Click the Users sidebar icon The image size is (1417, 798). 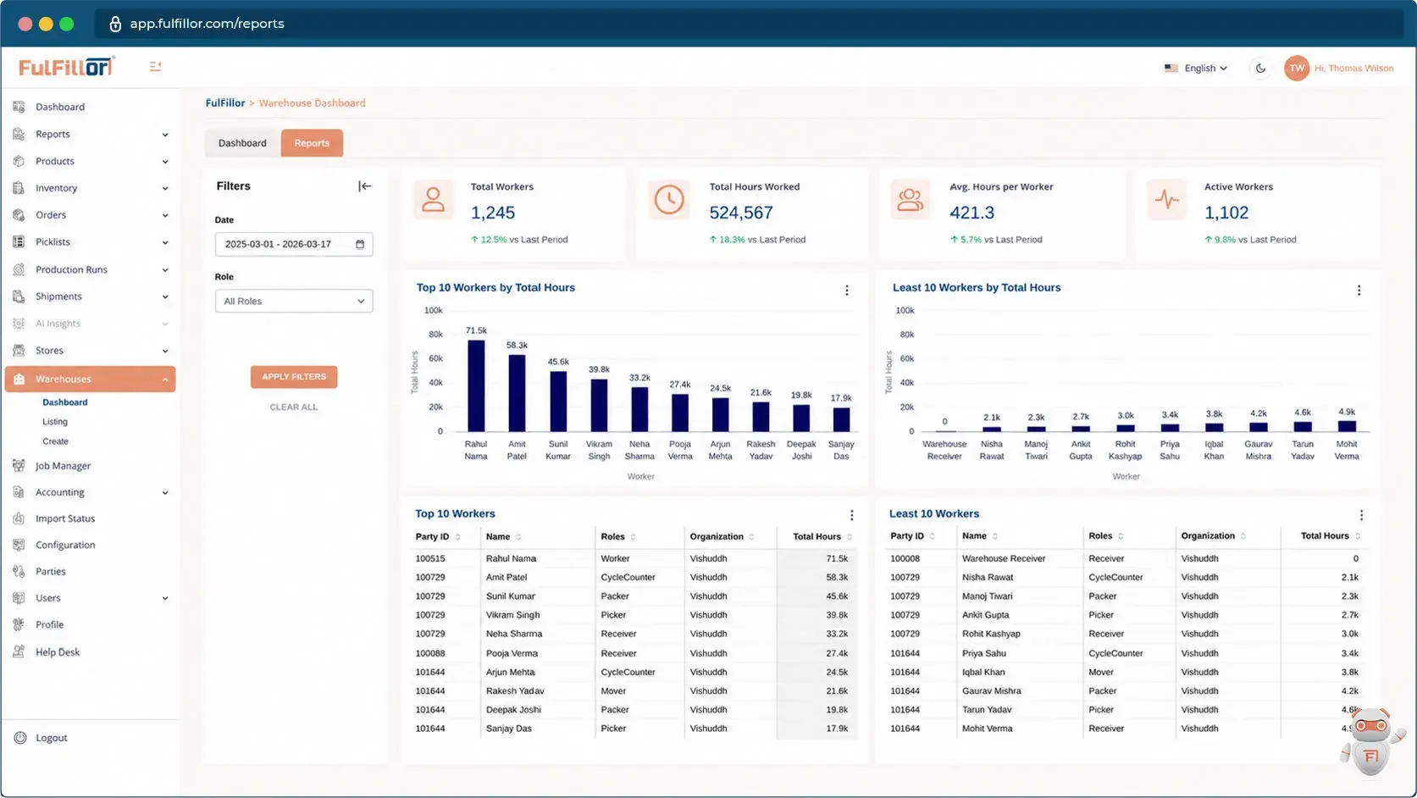19,598
